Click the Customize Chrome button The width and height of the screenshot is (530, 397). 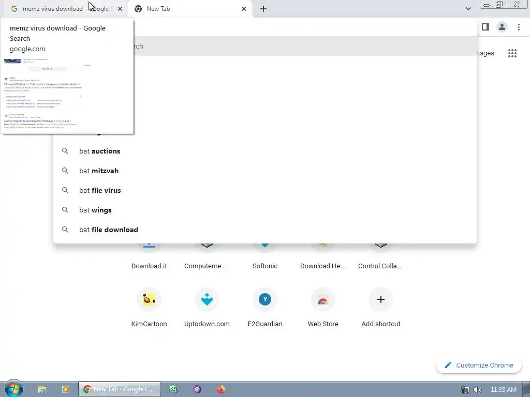coord(479,365)
